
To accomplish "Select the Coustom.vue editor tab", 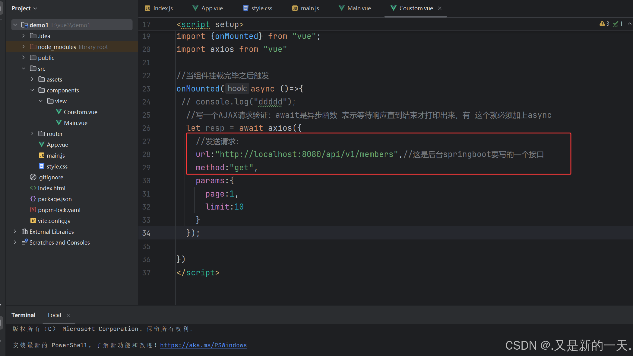I will click(416, 8).
